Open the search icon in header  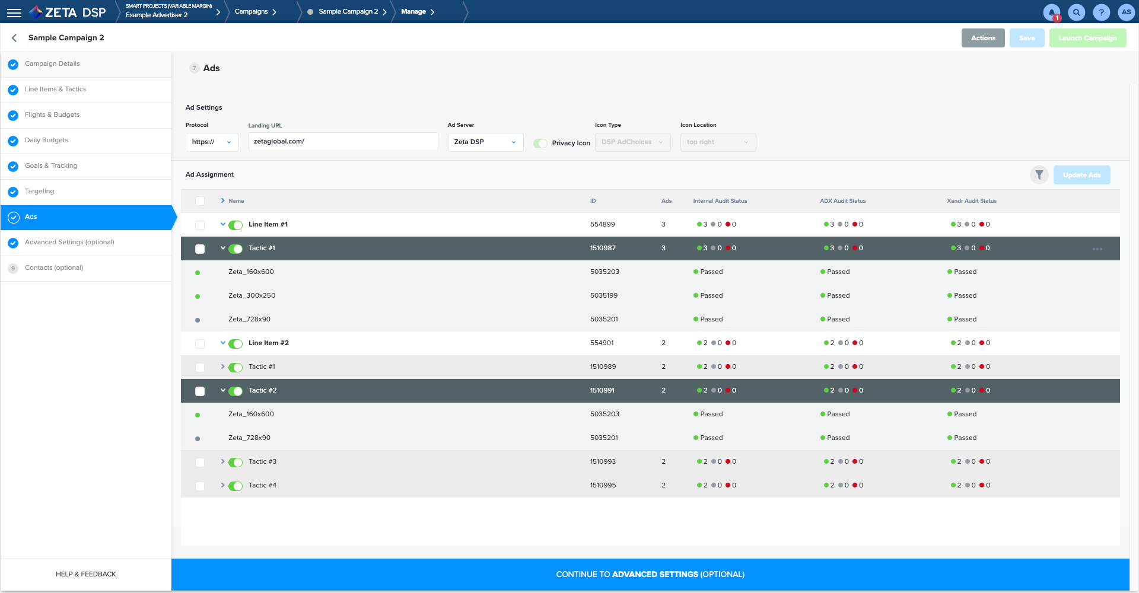tap(1076, 12)
